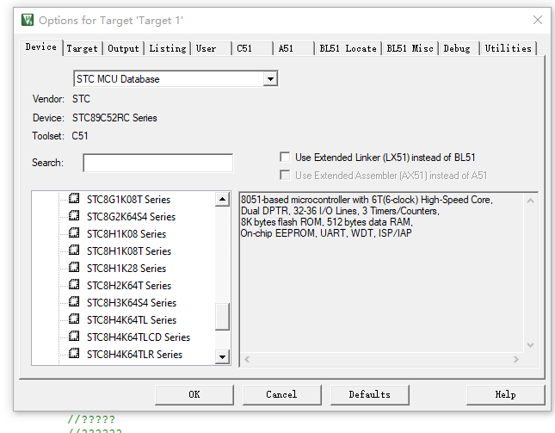Viewport: 555px width, 433px height.
Task: Click the chip icon beside STC8H1K08 Series
Action: (74, 233)
